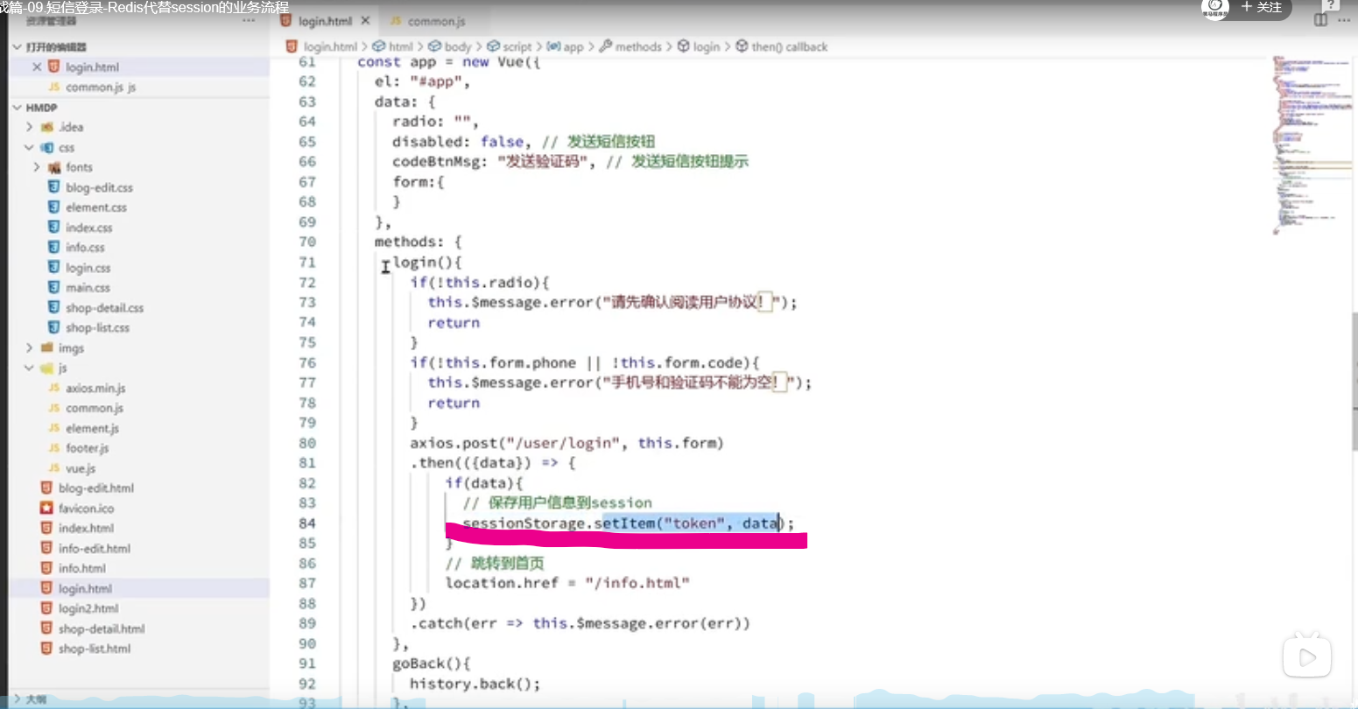Open axios.min.js file
The width and height of the screenshot is (1358, 709).
(x=95, y=389)
